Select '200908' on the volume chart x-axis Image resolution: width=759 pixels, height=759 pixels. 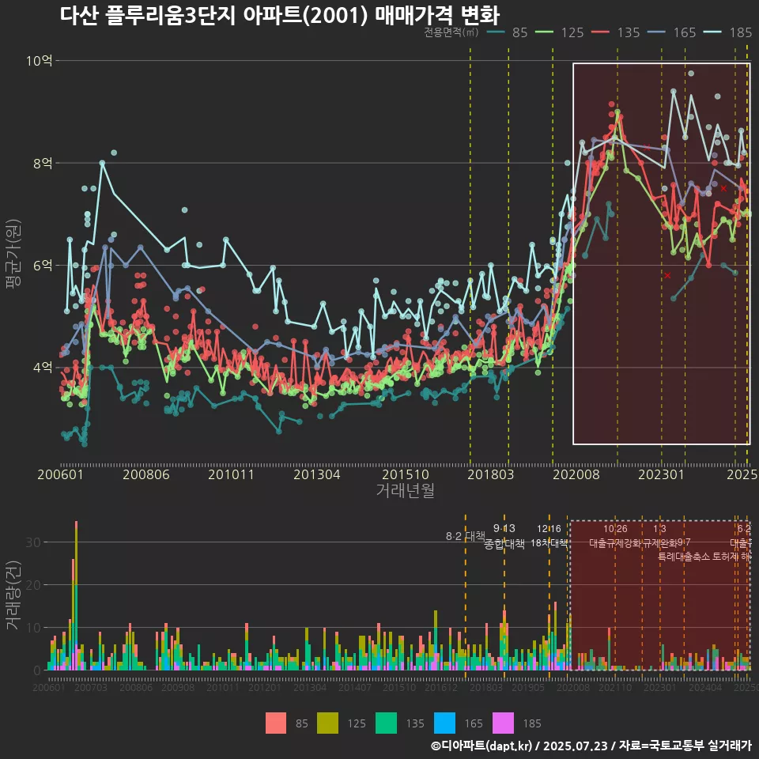click(178, 687)
